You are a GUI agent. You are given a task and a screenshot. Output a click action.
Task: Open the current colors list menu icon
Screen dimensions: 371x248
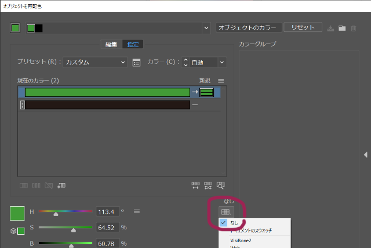coord(220,80)
